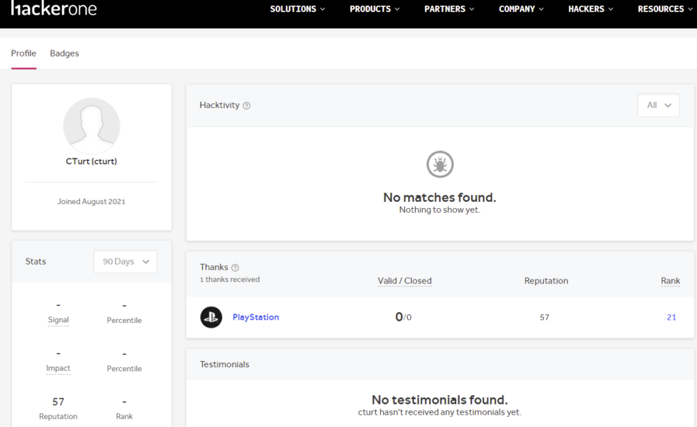
Task: Click the PlayStation logo icon
Action: tap(211, 318)
